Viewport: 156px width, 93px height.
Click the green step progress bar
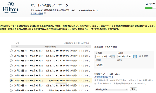tap(148, 8)
